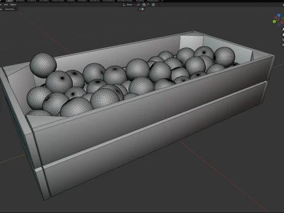Open proportional editing falloff menu
The width and height of the screenshot is (284, 213).
coord(157,5)
